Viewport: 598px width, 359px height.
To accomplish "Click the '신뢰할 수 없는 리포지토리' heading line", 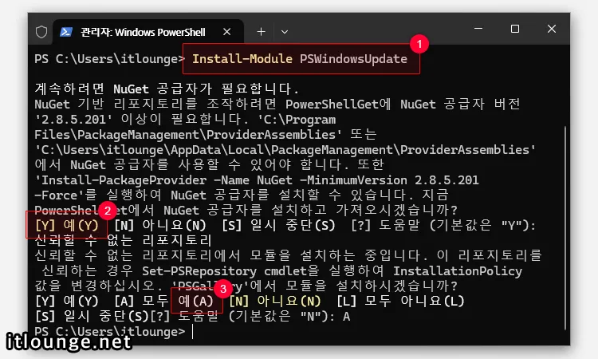I will point(123,240).
